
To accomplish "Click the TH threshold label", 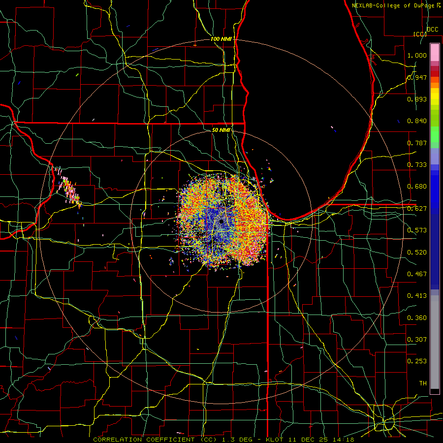I will (x=423, y=383).
